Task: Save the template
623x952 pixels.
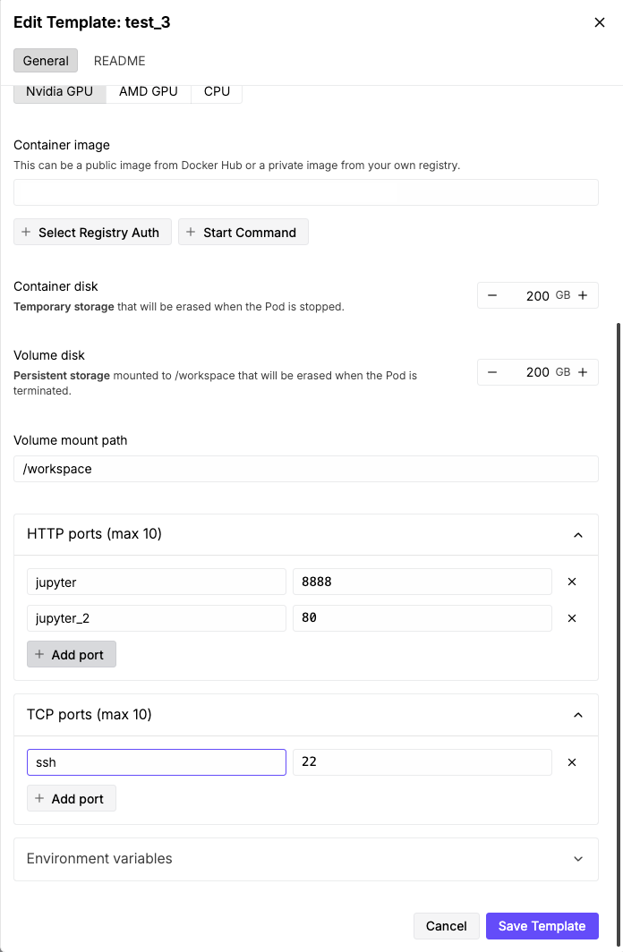Action: 542,925
